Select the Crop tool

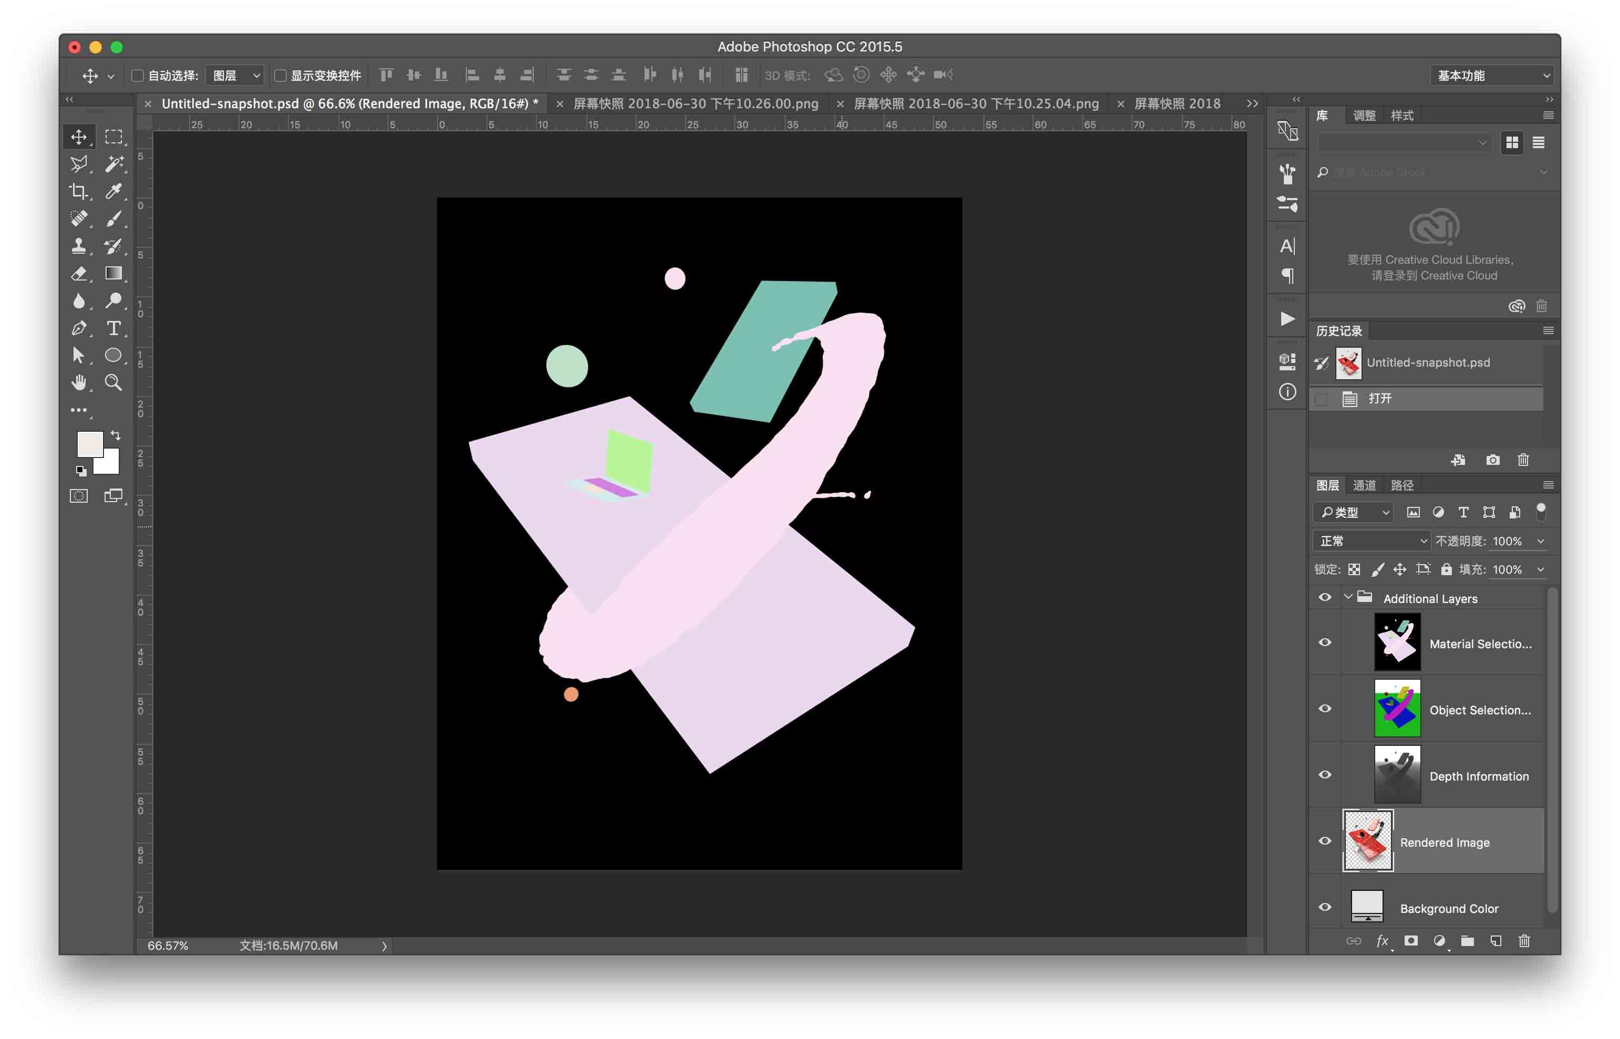[79, 192]
